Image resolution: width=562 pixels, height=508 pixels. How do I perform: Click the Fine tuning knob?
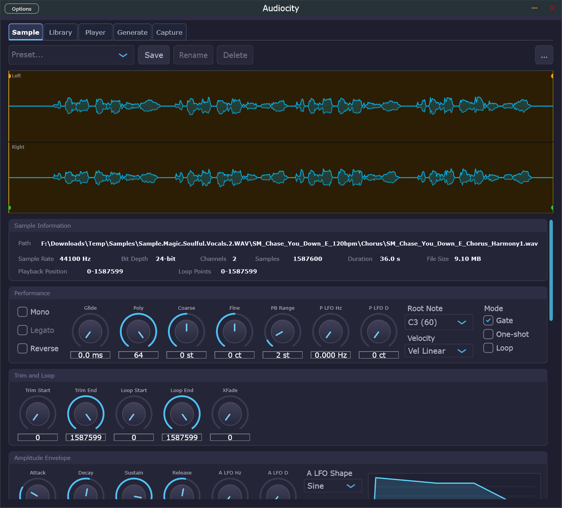(x=235, y=331)
